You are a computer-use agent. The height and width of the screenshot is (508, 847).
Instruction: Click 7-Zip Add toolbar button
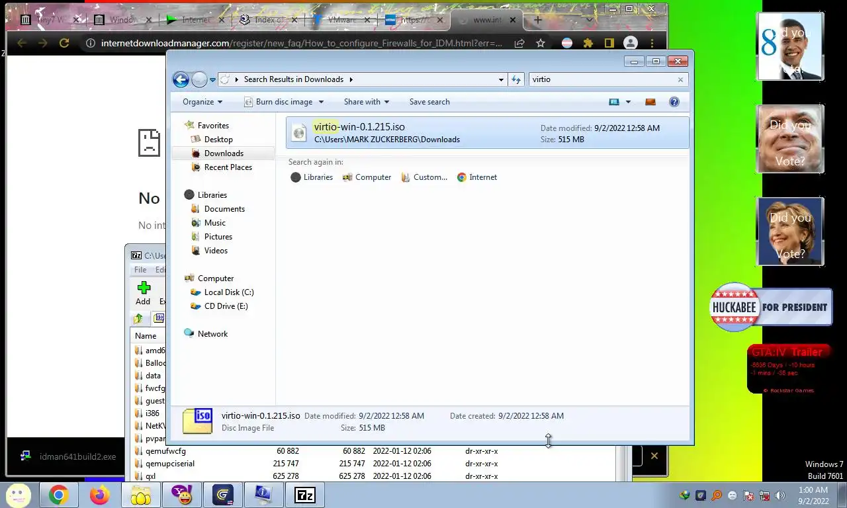tap(143, 294)
